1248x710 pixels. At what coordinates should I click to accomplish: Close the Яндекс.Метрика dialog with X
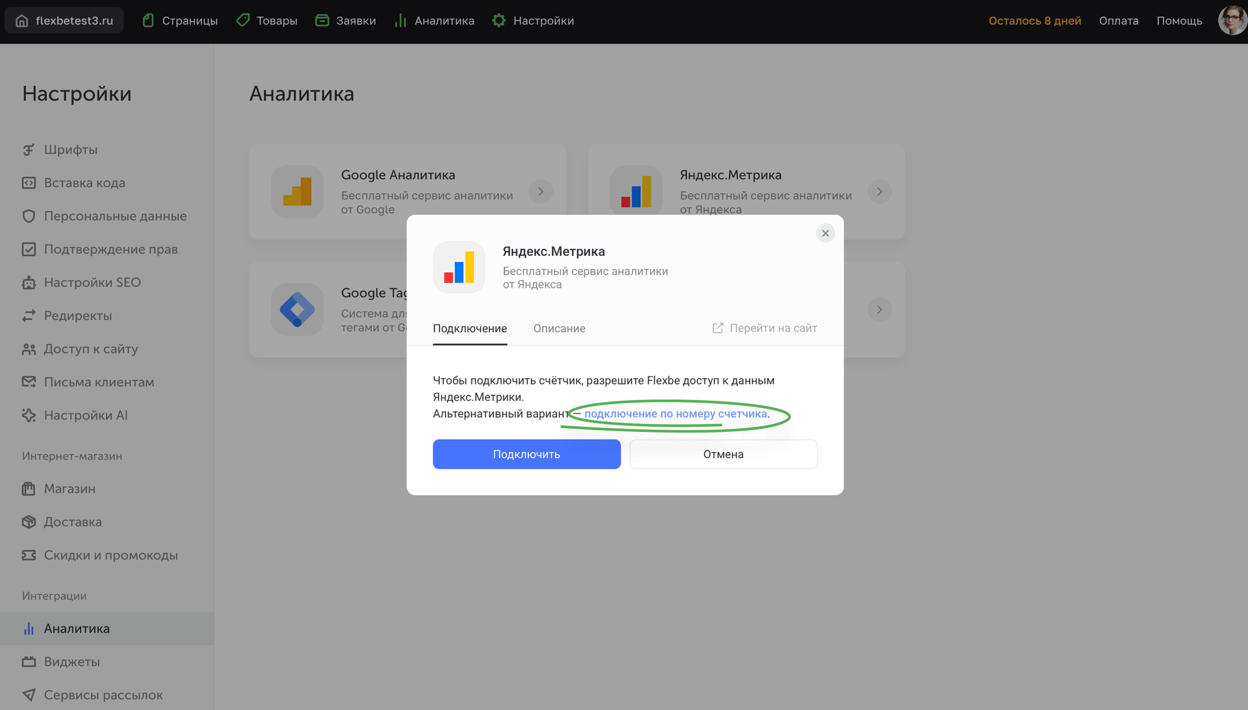825,233
